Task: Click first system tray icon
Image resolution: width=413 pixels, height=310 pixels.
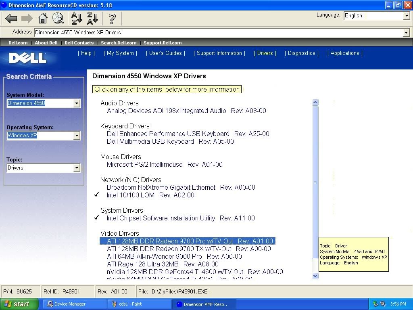Action: (375, 304)
